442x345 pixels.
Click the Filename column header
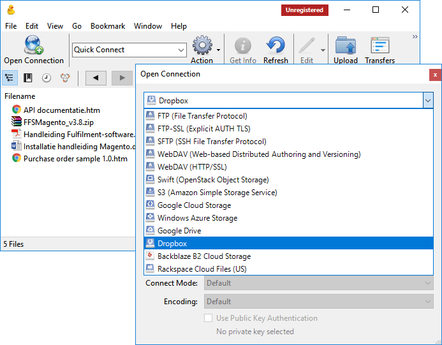20,96
